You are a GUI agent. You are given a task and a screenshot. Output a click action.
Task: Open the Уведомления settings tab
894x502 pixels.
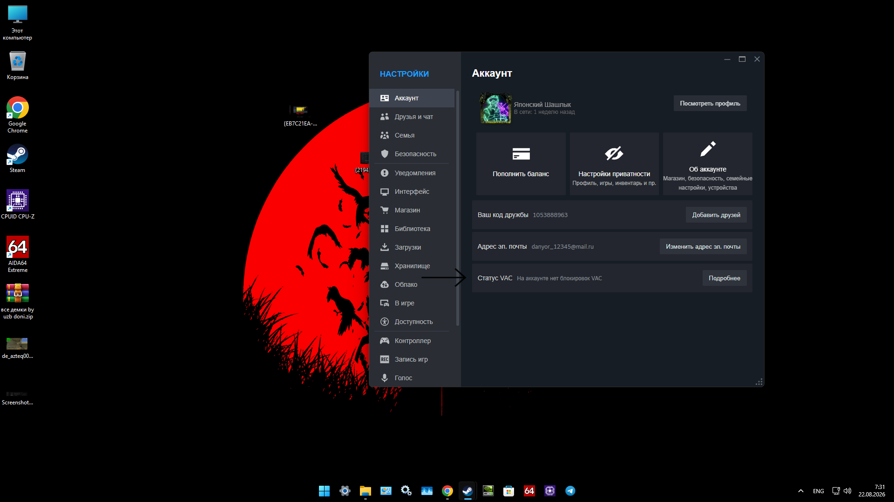412,173
